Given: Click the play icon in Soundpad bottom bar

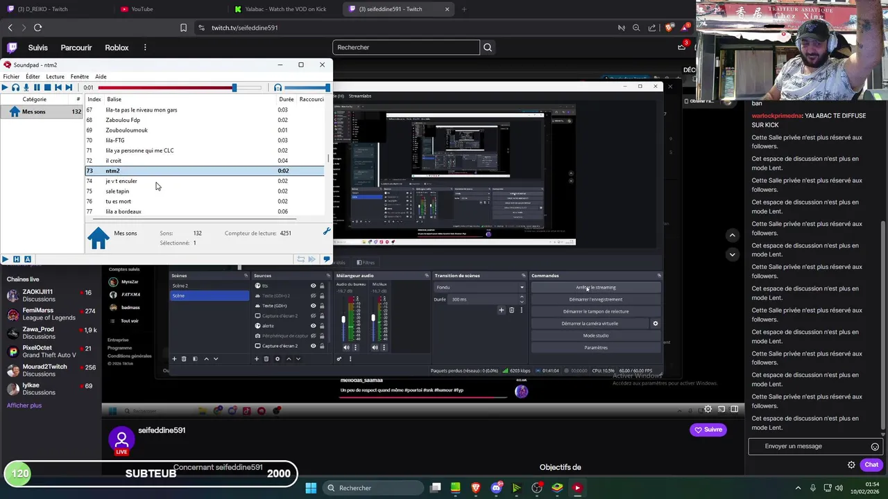Looking at the screenshot, I should coord(5,259).
